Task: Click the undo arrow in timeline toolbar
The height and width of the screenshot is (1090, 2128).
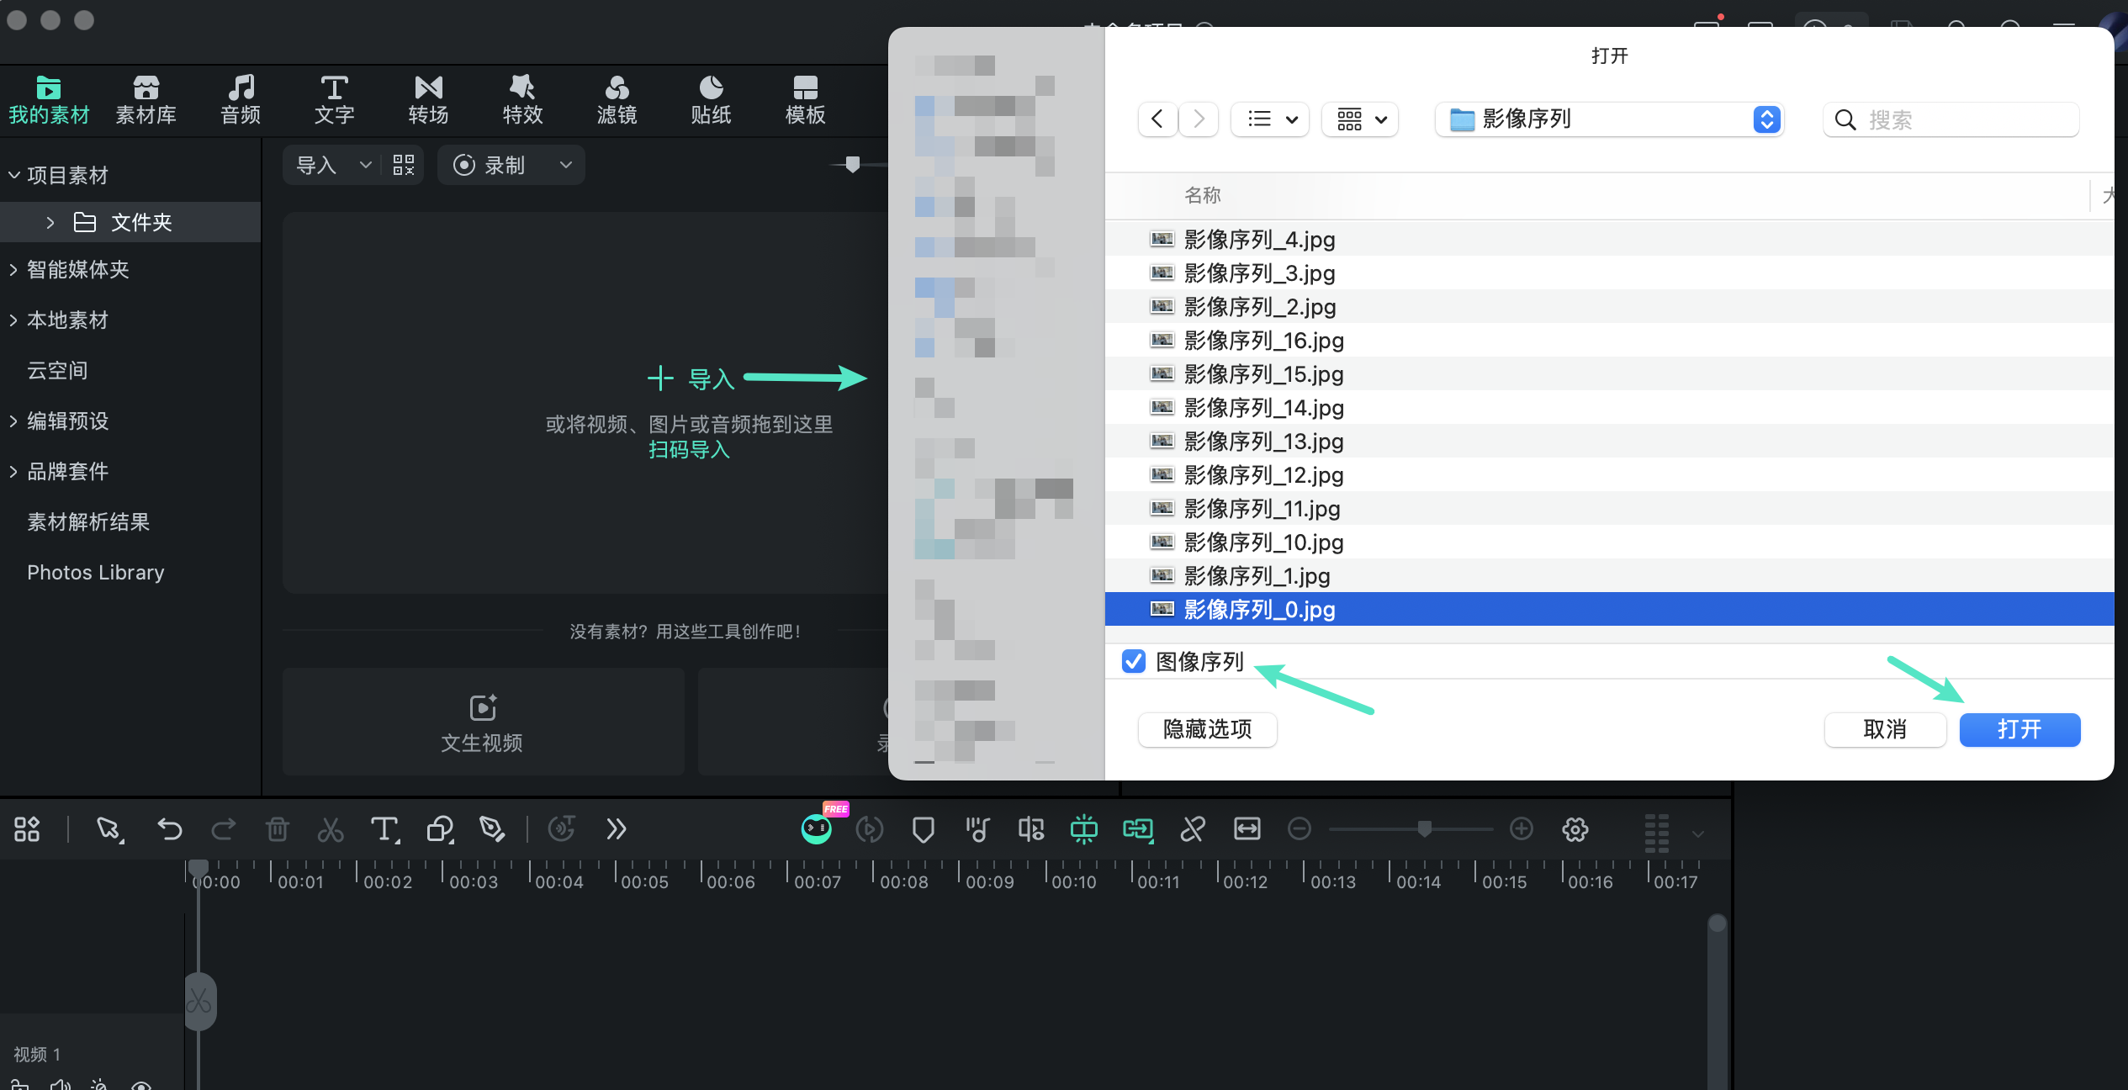Action: pyautogui.click(x=170, y=829)
